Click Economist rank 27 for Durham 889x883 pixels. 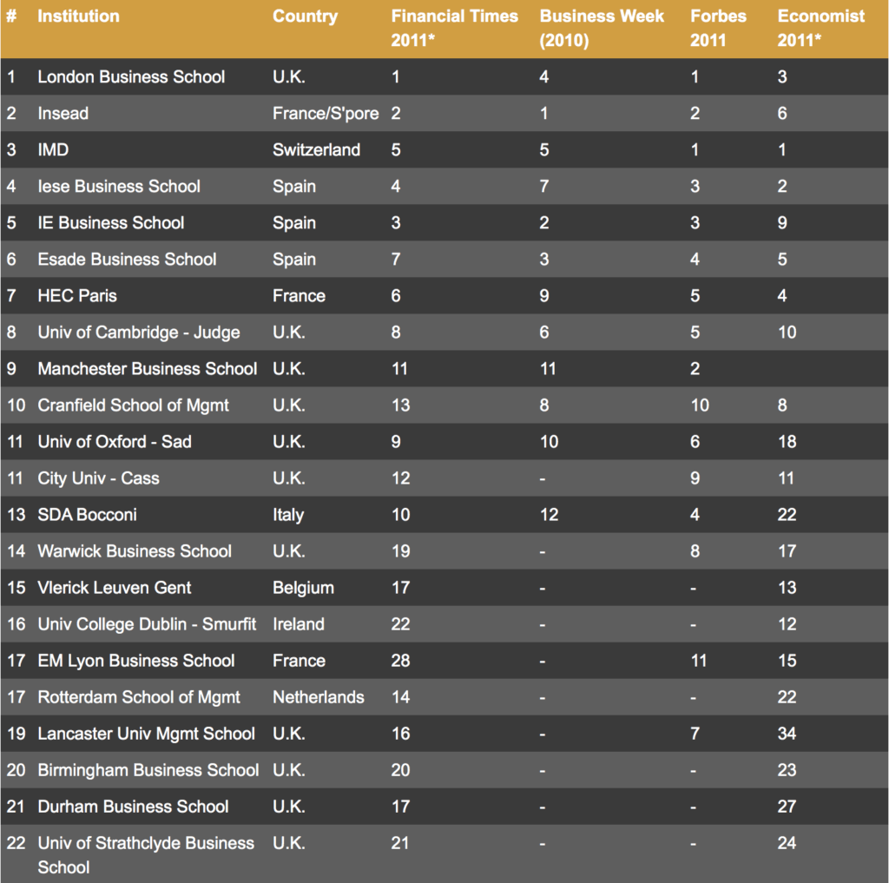pyautogui.click(x=787, y=807)
